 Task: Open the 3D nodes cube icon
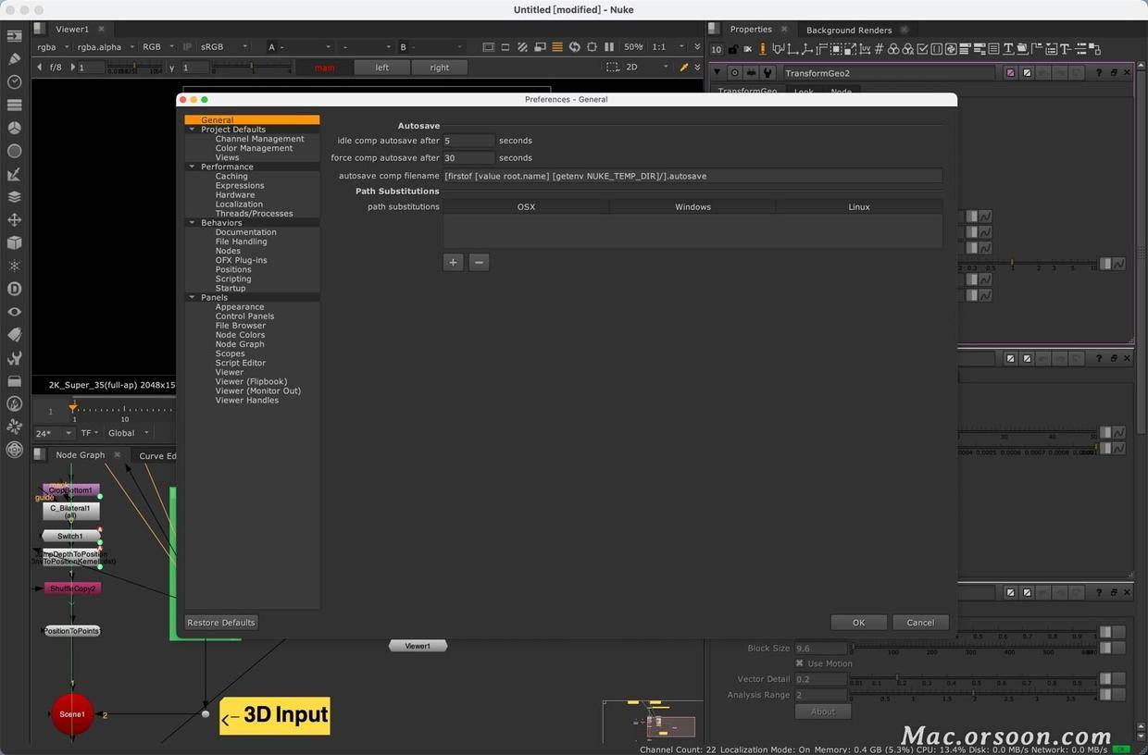(x=14, y=242)
